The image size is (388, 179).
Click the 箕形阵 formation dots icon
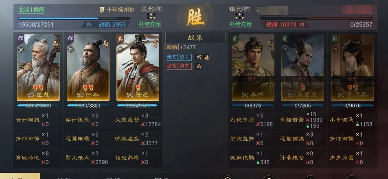click(x=151, y=16)
